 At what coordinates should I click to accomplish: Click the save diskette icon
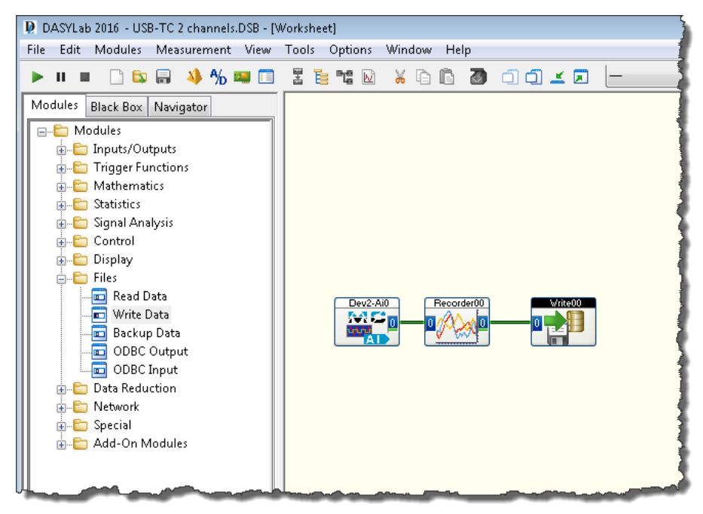163,77
